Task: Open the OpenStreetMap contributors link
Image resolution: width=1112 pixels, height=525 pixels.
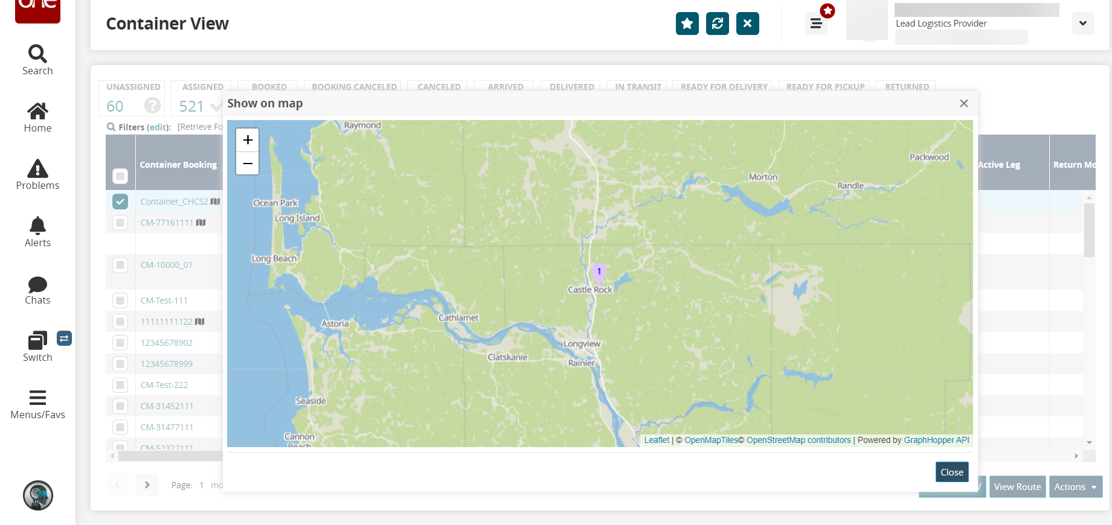Action: 799,440
